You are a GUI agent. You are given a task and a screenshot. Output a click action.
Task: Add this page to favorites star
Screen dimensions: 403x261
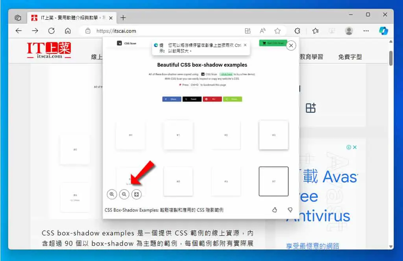(x=277, y=31)
